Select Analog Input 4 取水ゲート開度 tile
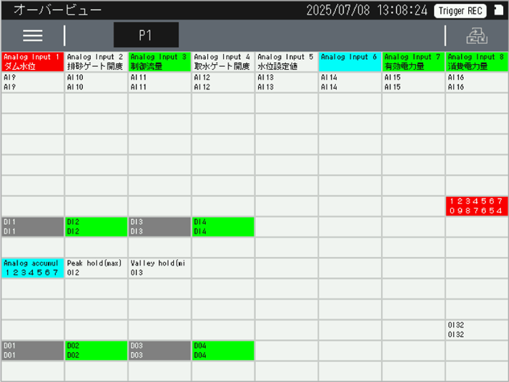Viewport: 509px width, 382px height. tap(223, 61)
